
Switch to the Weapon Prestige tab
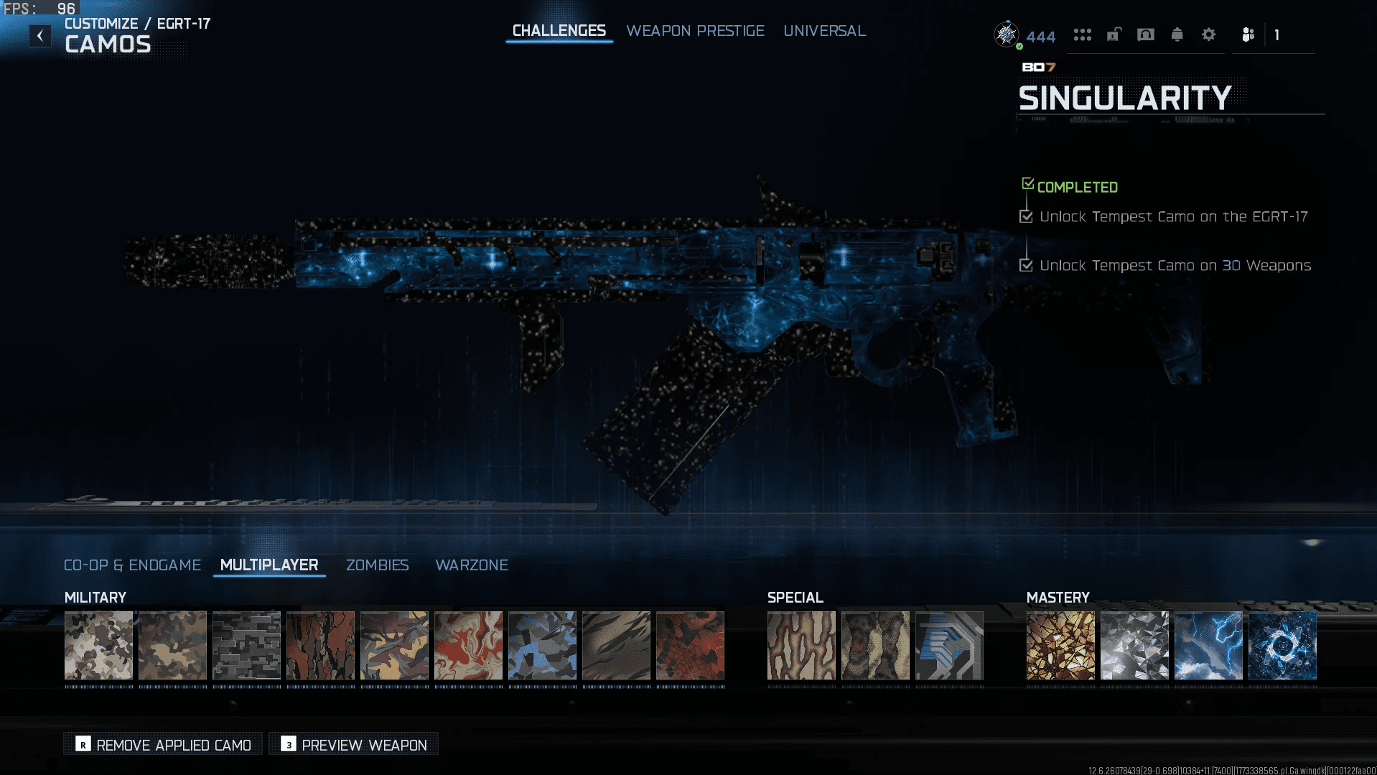tap(694, 31)
